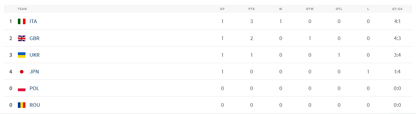Select GBR's points value of 2
This screenshot has width=416, height=114.
pyautogui.click(x=252, y=38)
